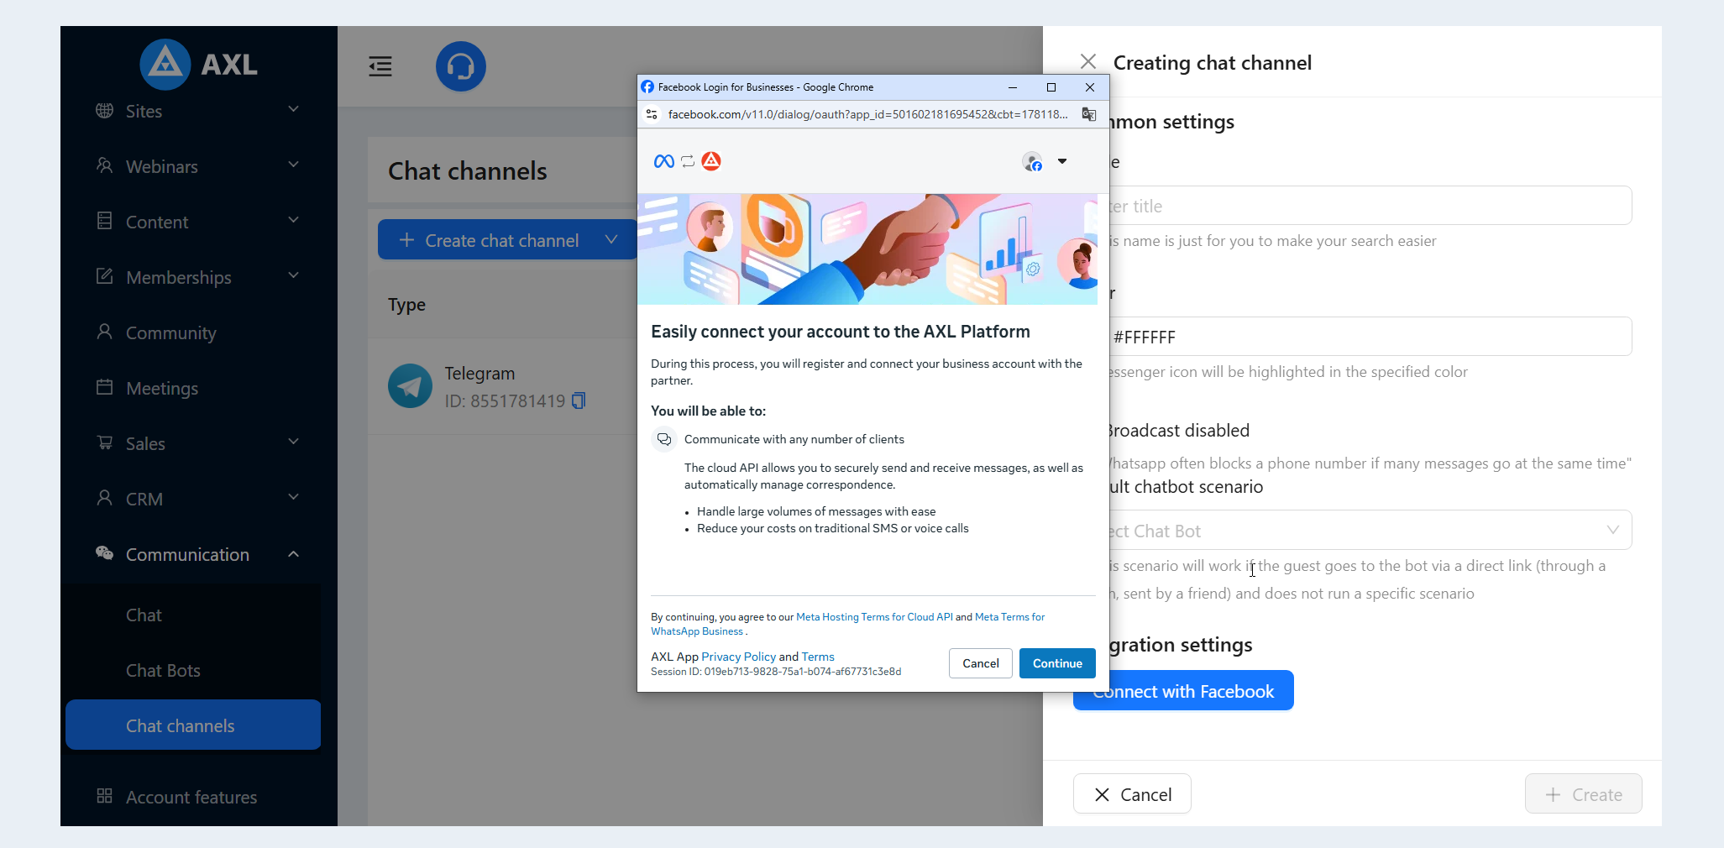Close the Creating chat channel panel
Image resolution: width=1724 pixels, height=848 pixels.
click(x=1088, y=62)
